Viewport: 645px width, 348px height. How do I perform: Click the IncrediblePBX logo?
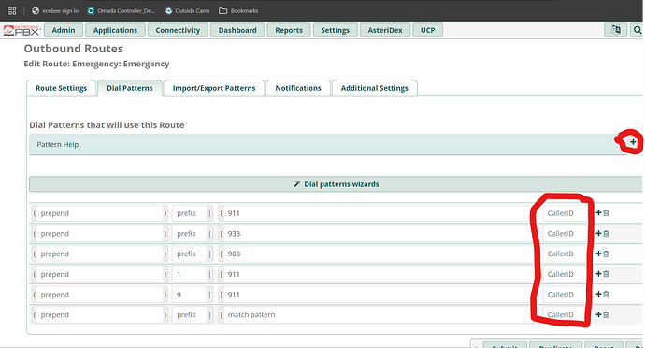tap(21, 30)
